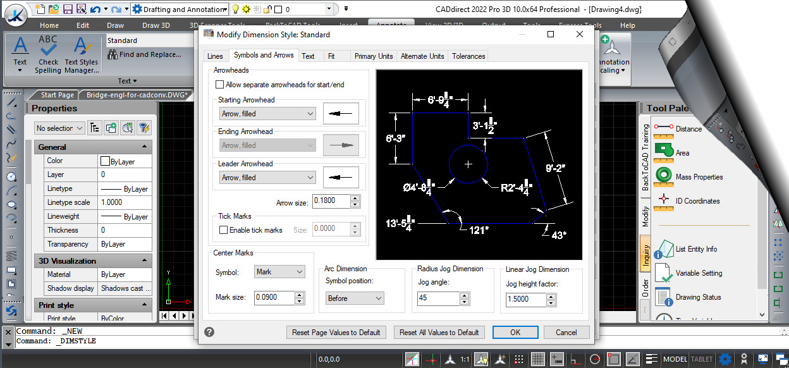Select the Circle tool in left toolbar
Viewport: 789px width, 368px height.
pyautogui.click(x=11, y=177)
